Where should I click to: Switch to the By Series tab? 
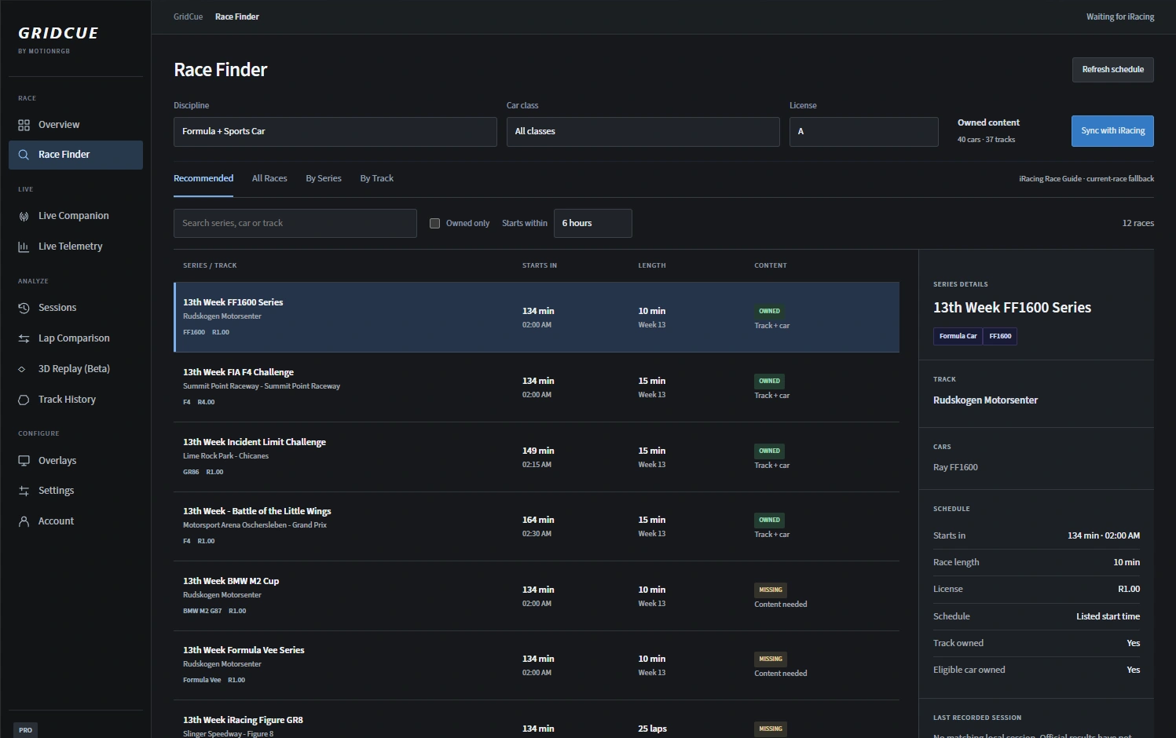click(324, 179)
